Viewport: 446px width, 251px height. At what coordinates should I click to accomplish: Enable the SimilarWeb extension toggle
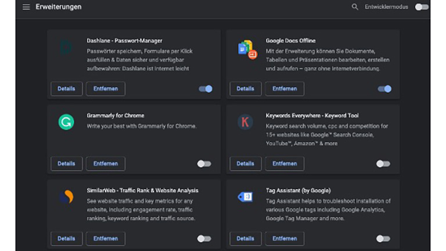pyautogui.click(x=204, y=239)
